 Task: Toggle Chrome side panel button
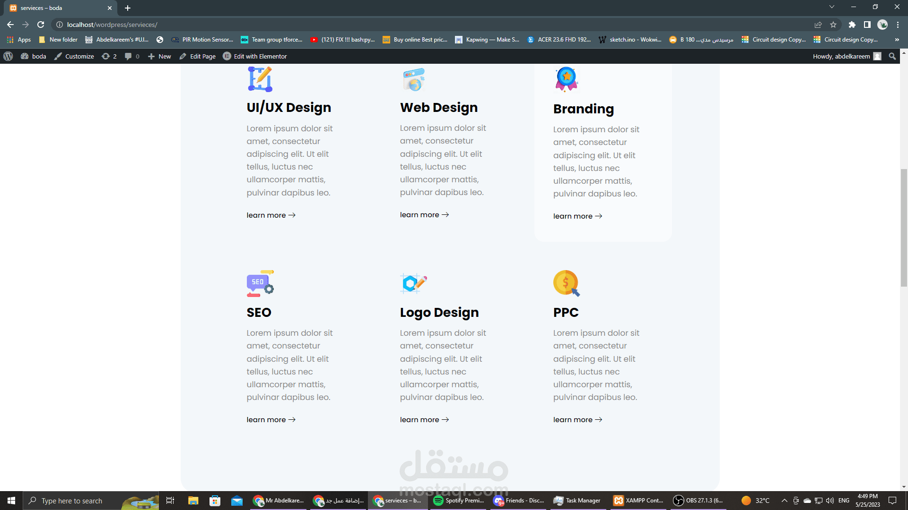pos(867,25)
